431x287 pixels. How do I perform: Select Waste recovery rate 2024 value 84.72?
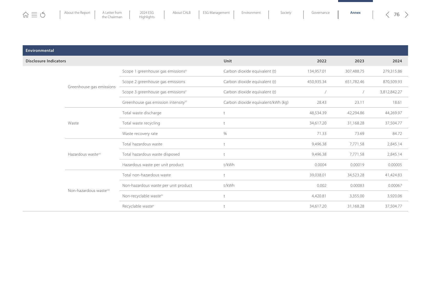point(397,134)
